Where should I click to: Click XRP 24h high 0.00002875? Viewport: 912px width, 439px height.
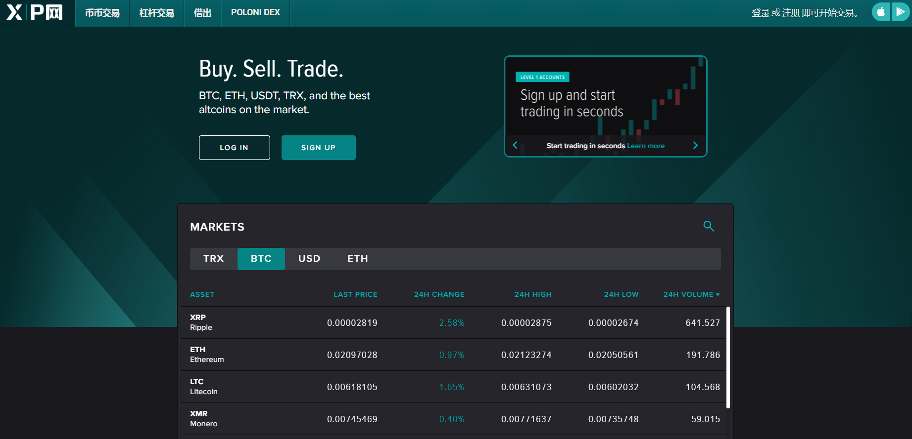click(x=527, y=323)
